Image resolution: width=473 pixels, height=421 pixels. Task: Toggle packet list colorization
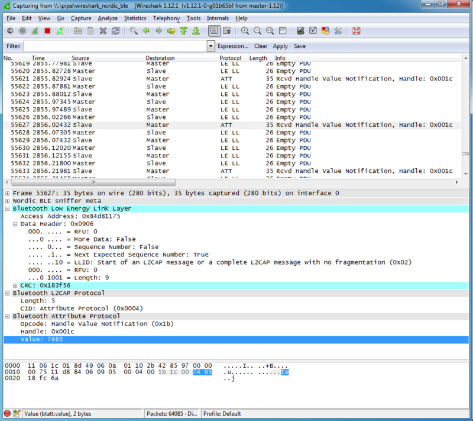[x=213, y=31]
